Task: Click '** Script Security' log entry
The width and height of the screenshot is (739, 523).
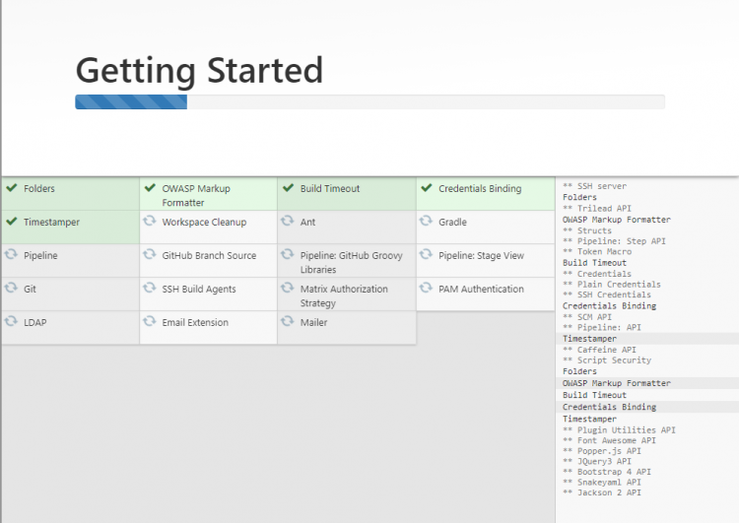Action: 607,360
